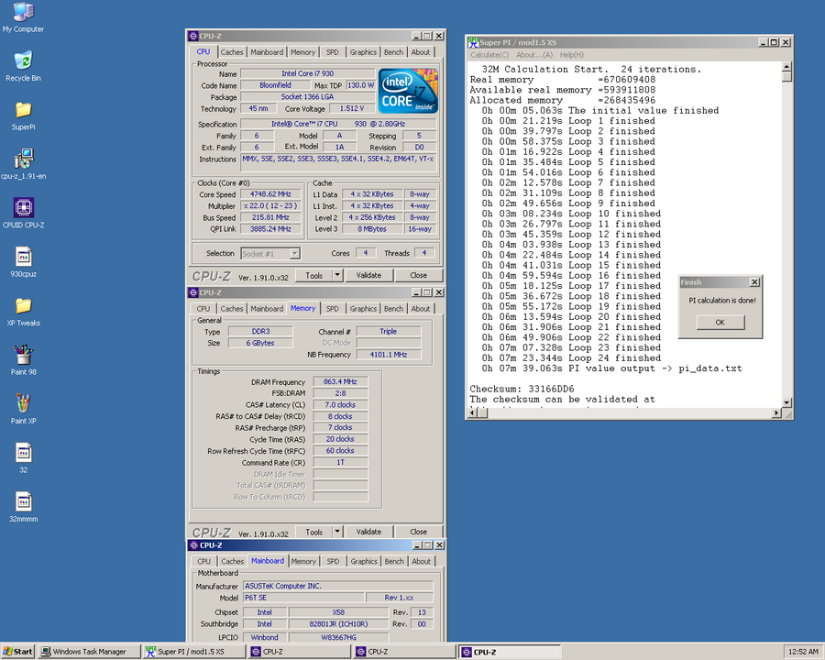Viewport: 825px width, 660px height.
Task: Open Socket #1 selection dropdown
Action: tap(270, 254)
